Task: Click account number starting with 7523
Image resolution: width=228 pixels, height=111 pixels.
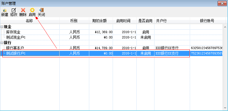Action: click(x=206, y=53)
